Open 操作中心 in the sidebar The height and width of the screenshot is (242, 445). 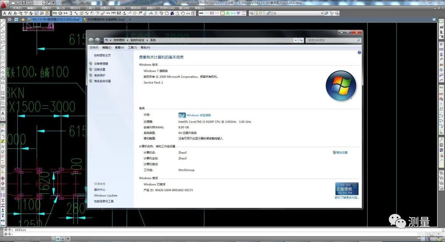tap(100, 190)
